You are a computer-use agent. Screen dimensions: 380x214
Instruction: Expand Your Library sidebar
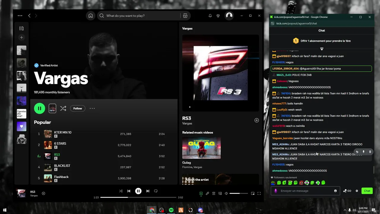click(21, 29)
